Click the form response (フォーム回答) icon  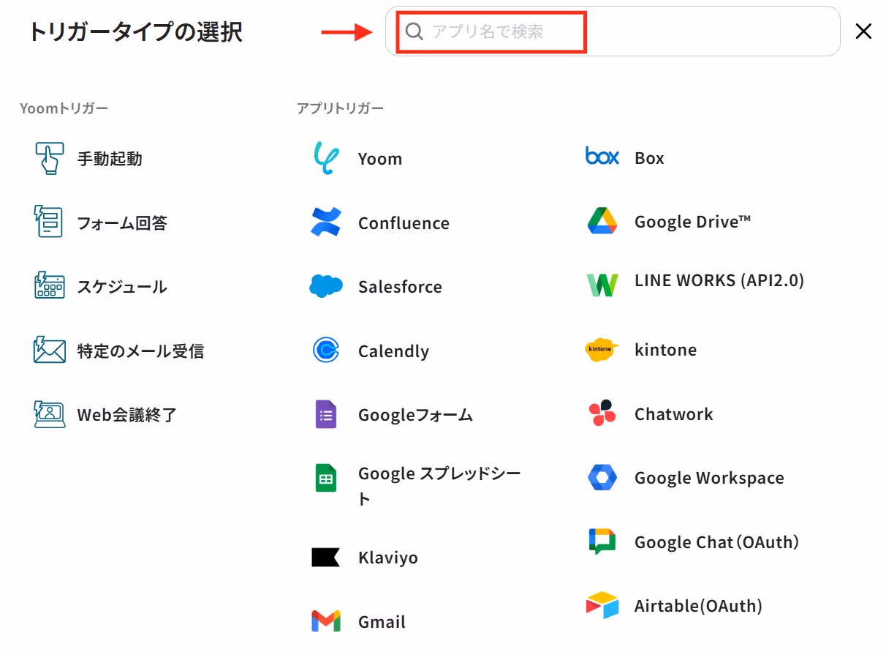click(49, 222)
